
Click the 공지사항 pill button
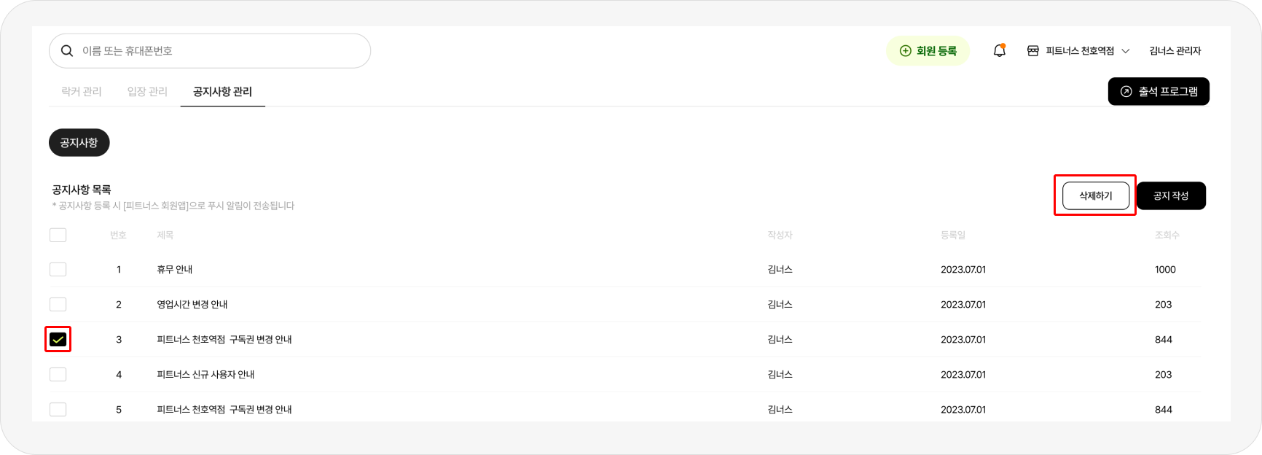click(79, 142)
